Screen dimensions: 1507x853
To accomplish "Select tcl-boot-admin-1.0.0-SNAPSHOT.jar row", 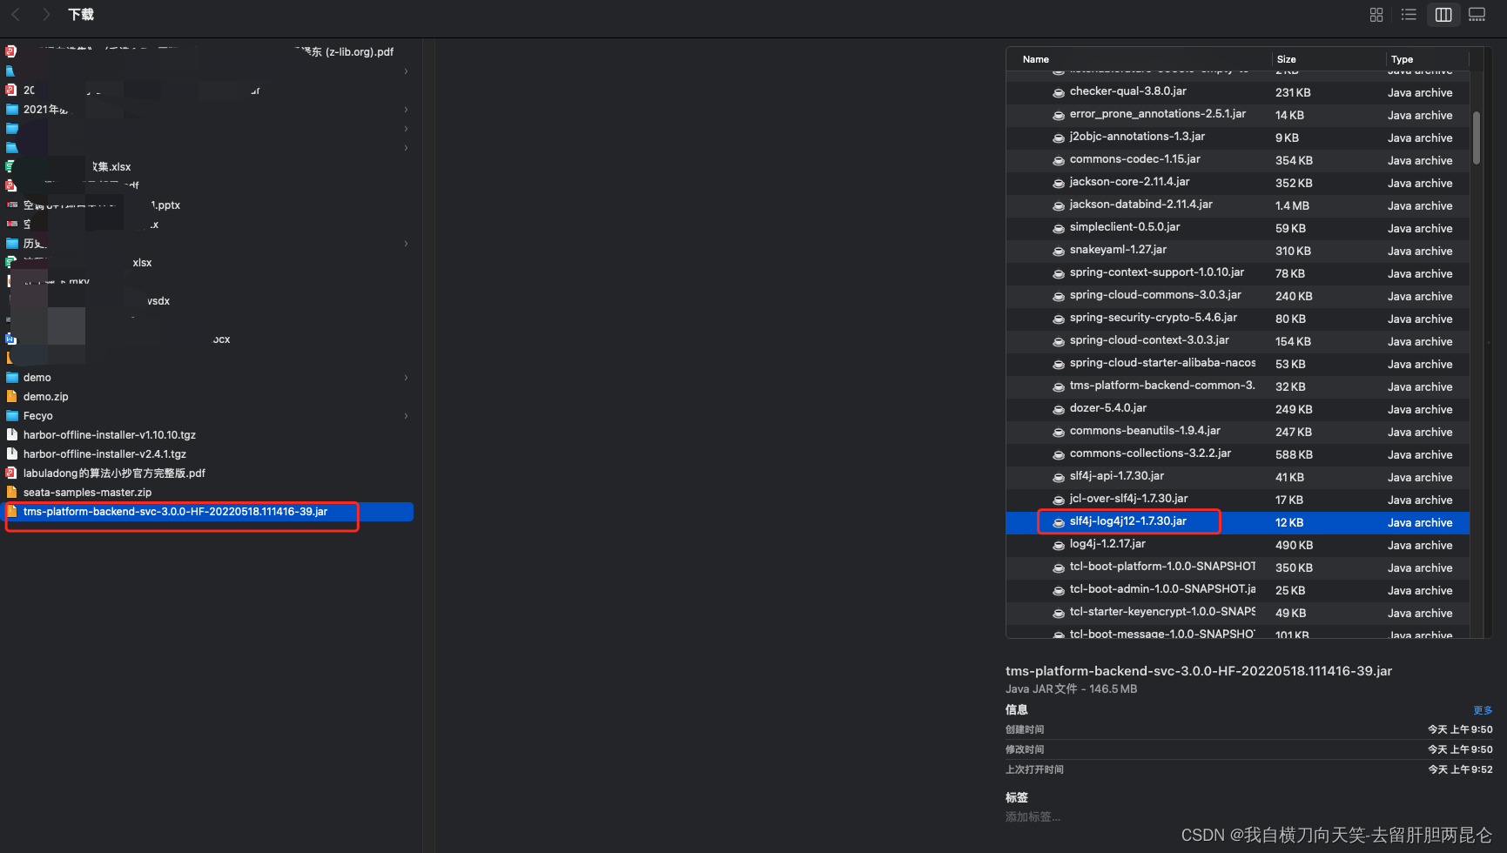I will point(1237,590).
